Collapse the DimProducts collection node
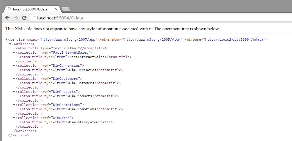Screen dimensions: 292x141 (x=14, y=91)
